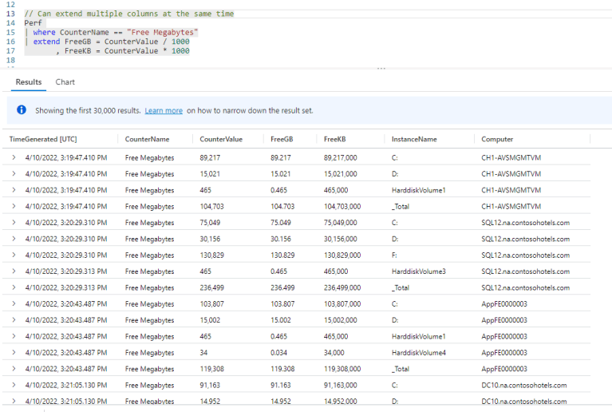Image resolution: width=612 pixels, height=412 pixels.
Task: Click the pane splitter ellipsis handle
Action: [381, 69]
